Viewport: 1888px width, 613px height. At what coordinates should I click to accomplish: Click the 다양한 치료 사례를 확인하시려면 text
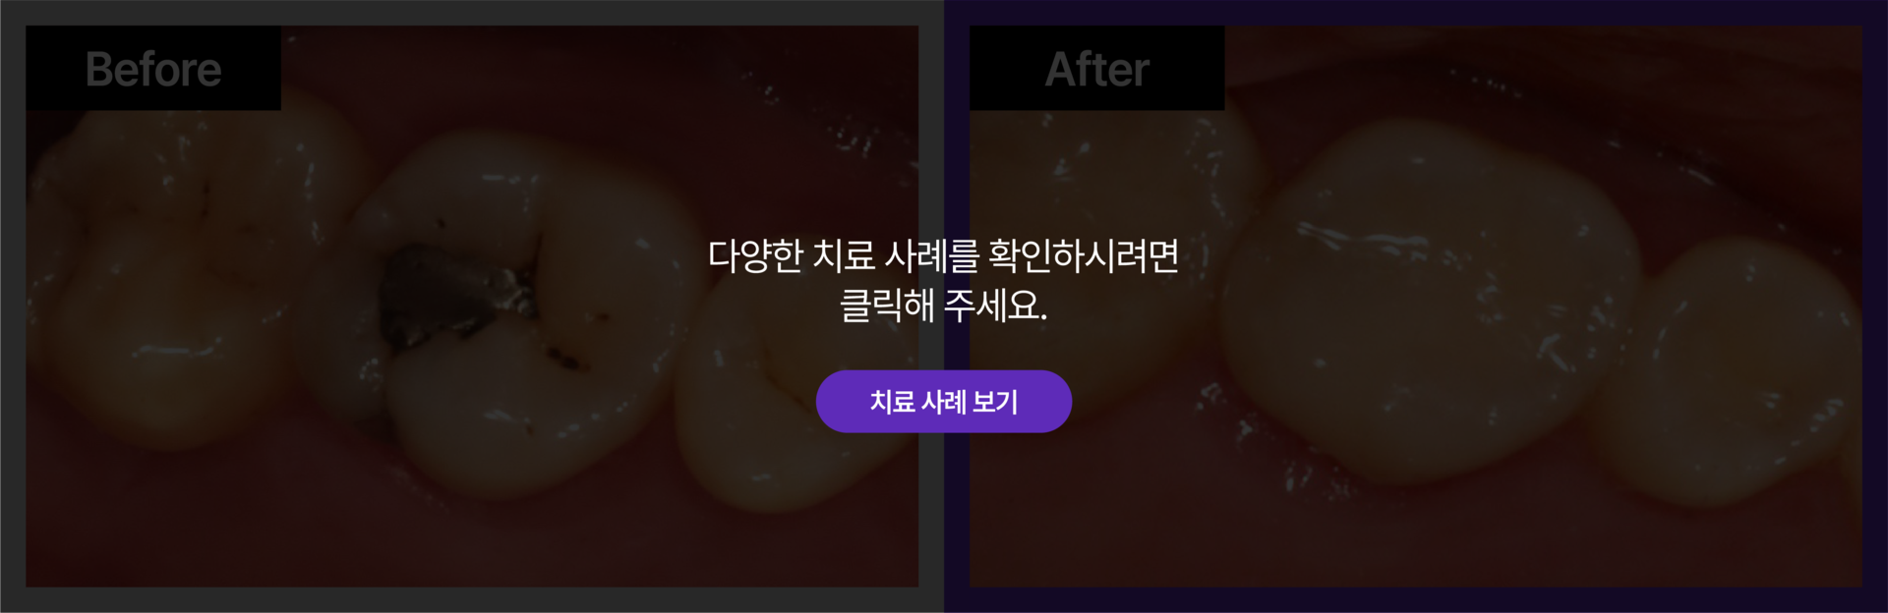click(x=943, y=255)
